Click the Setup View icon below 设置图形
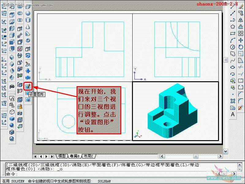This screenshot has width=245, height=184. [27, 93]
